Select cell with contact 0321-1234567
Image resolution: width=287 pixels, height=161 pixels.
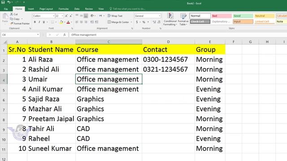coord(169,69)
